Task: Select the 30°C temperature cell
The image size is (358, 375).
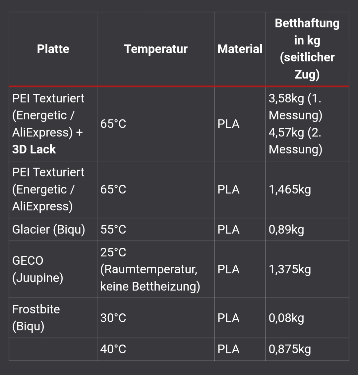Action: click(x=113, y=318)
